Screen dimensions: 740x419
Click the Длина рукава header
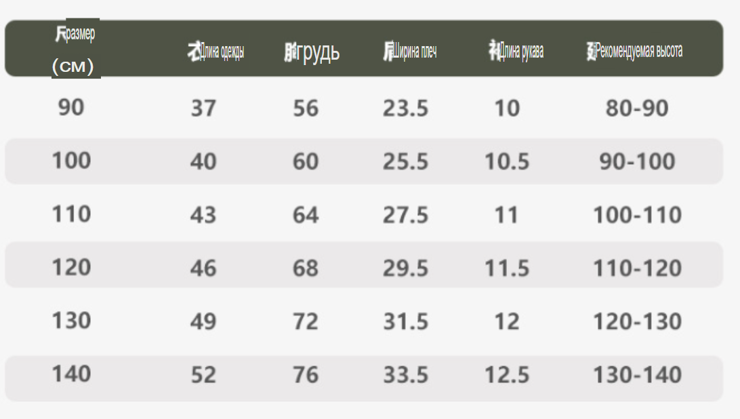pyautogui.click(x=516, y=51)
